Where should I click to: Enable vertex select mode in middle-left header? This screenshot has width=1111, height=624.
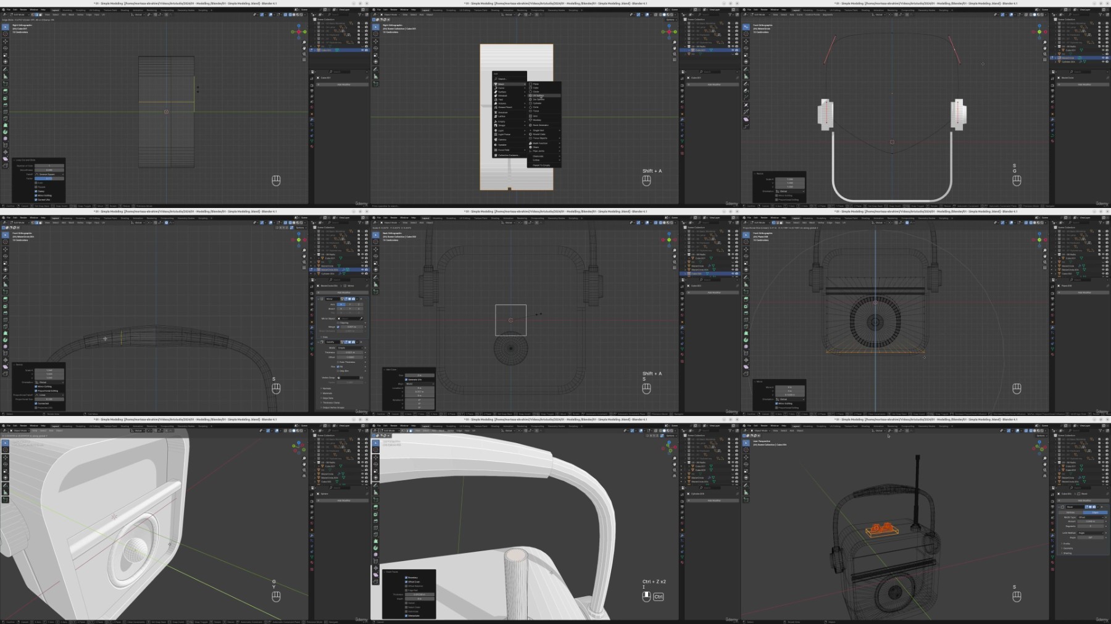pyautogui.click(x=33, y=222)
